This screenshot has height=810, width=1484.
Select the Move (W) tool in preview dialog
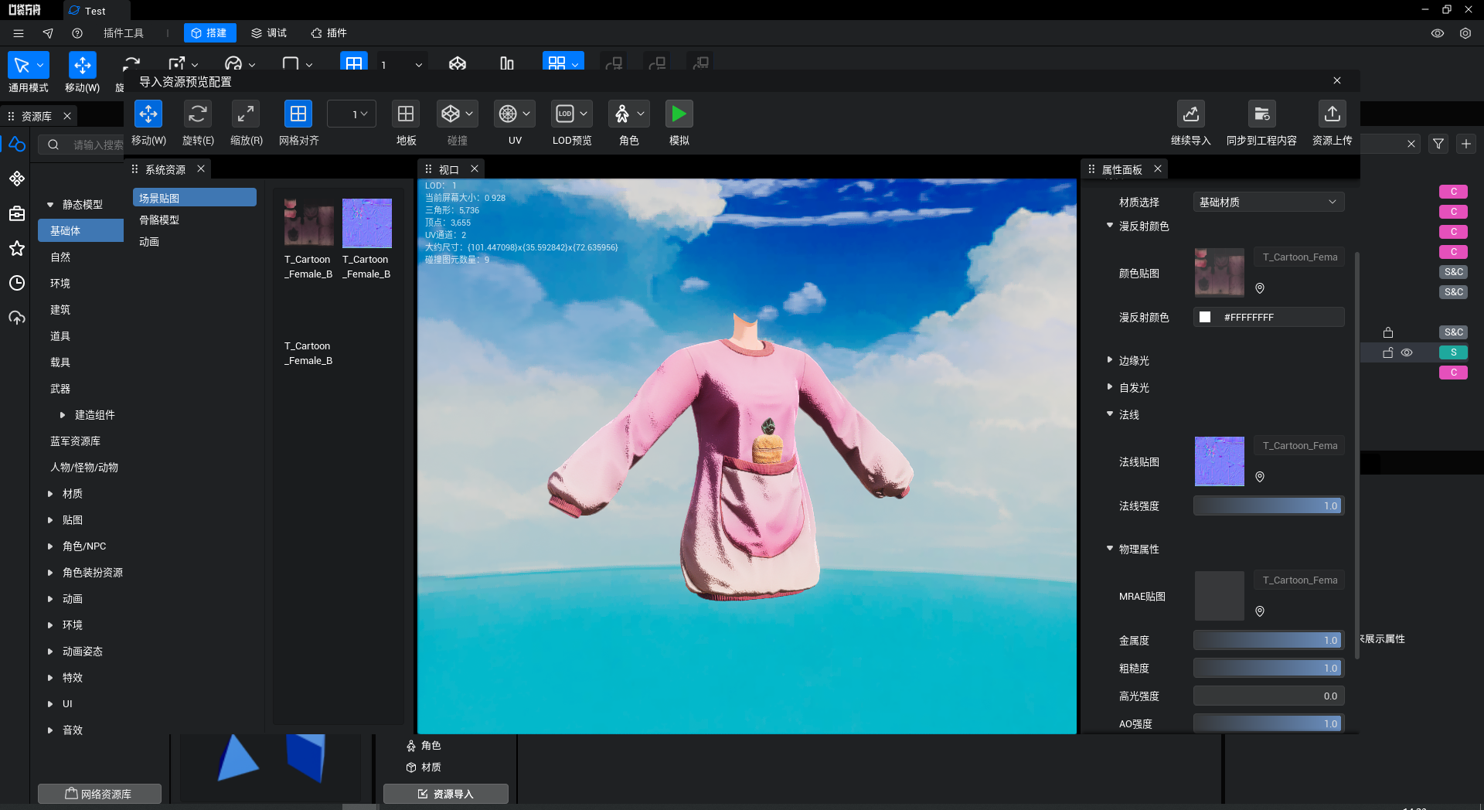(148, 114)
